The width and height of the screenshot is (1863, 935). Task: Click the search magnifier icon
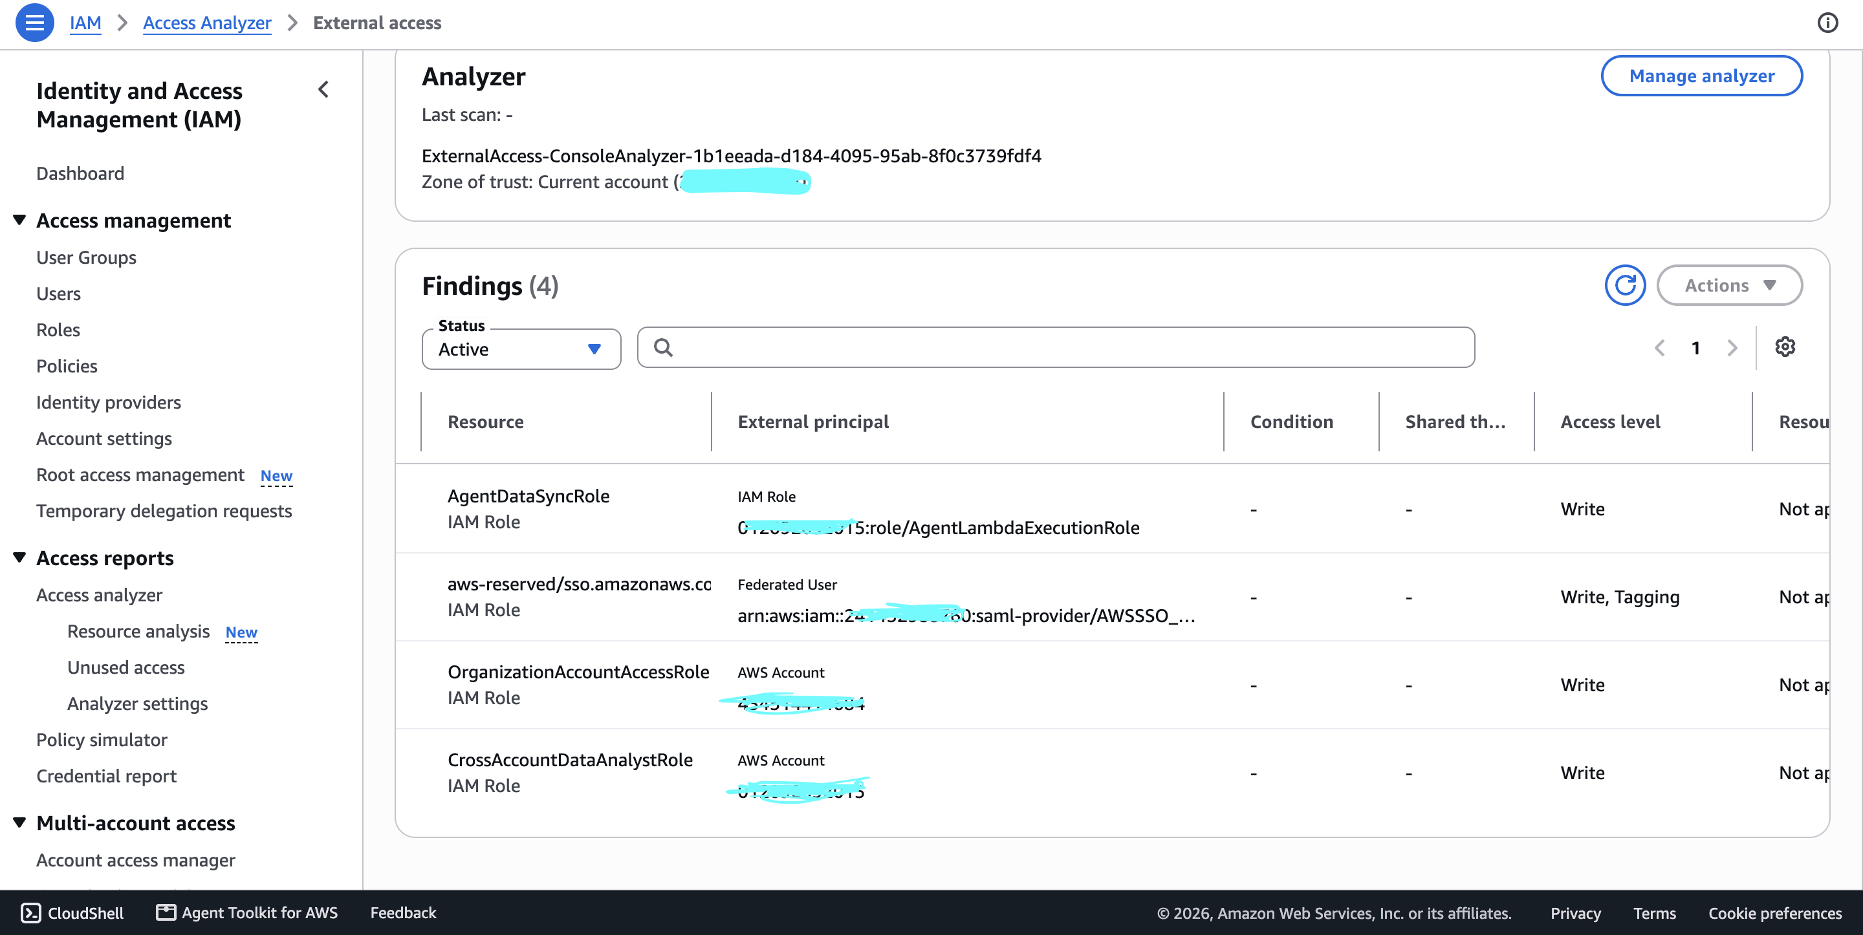pyautogui.click(x=662, y=348)
